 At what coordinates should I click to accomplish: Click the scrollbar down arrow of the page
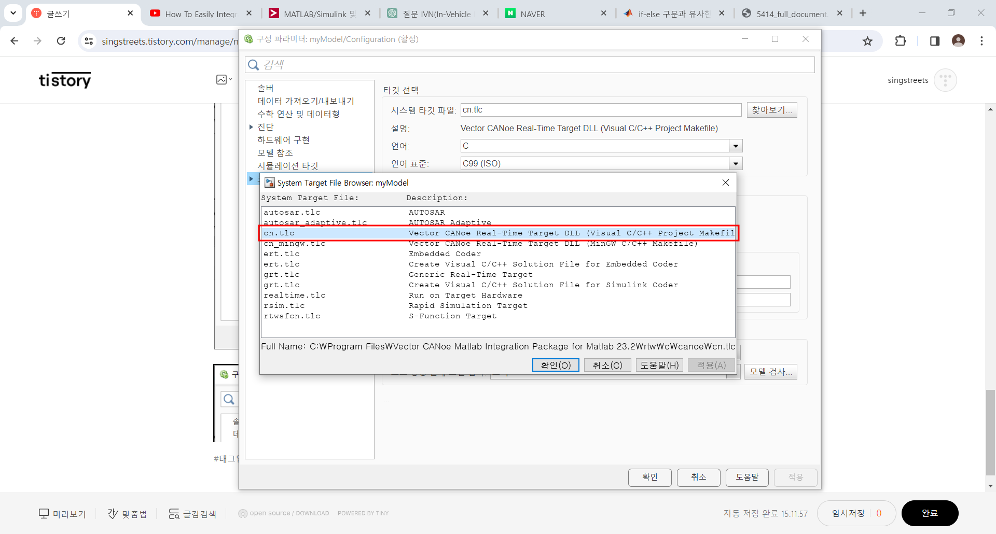pos(990,486)
